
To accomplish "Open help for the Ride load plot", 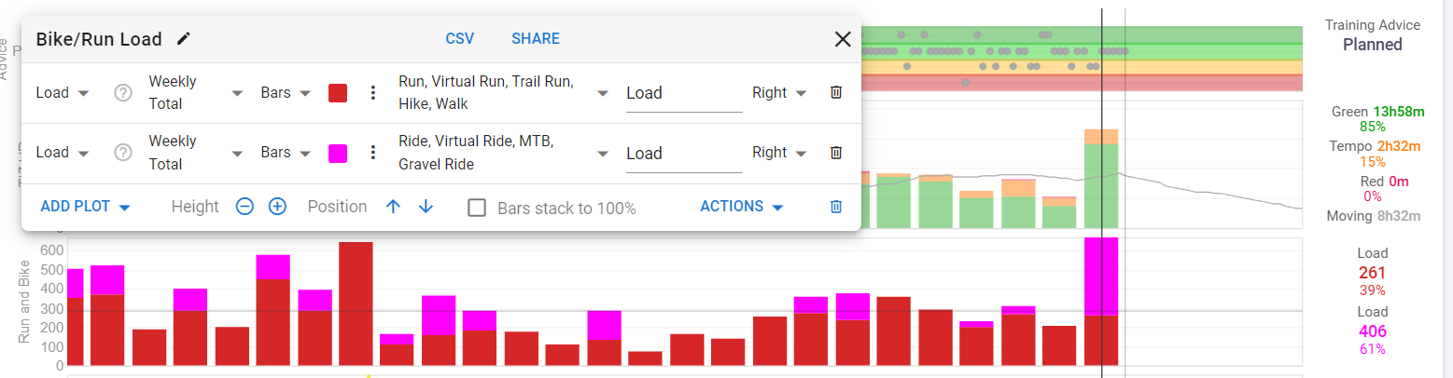I will pyautogui.click(x=122, y=153).
